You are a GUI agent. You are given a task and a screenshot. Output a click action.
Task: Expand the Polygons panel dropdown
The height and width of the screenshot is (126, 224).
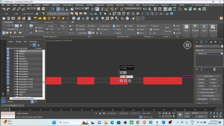coord(152,37)
